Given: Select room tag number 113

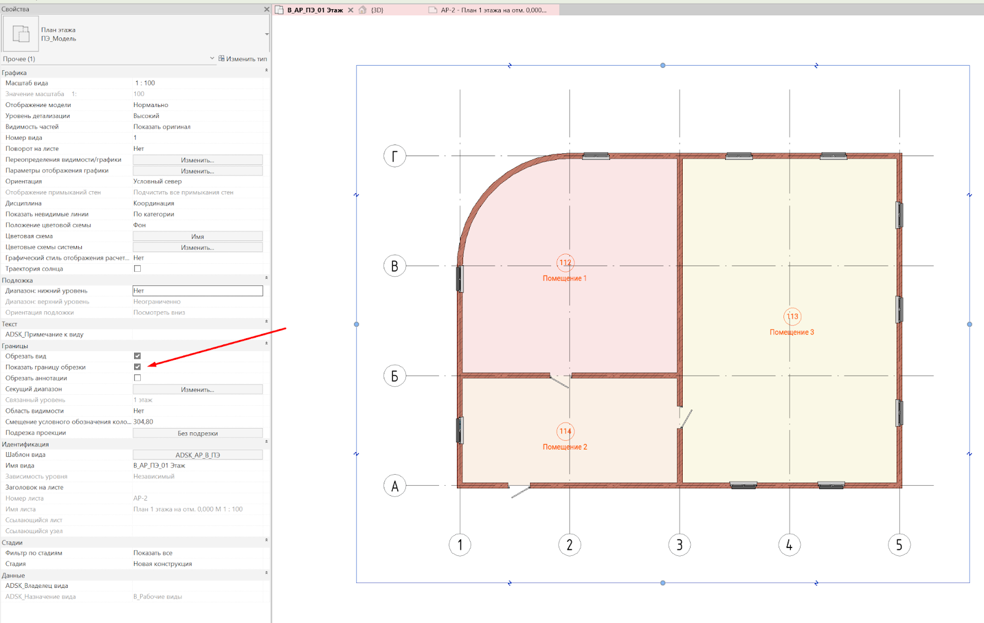Looking at the screenshot, I should pos(792,317).
